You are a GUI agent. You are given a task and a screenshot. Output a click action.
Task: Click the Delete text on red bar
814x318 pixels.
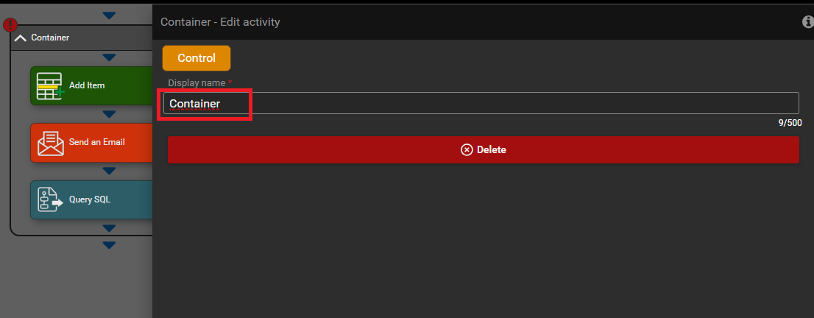click(492, 149)
